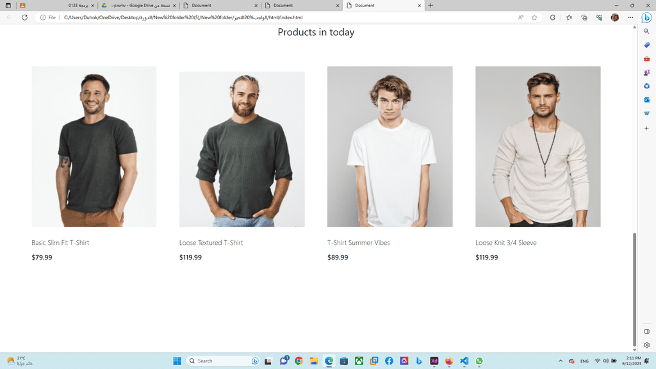Screen dimensions: 656x369
Task: Show hidden system tray icons chevron
Action: (x=560, y=361)
